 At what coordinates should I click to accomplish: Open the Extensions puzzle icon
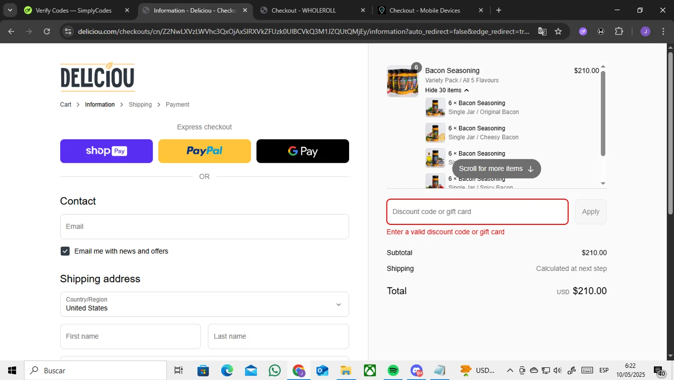pos(619,31)
